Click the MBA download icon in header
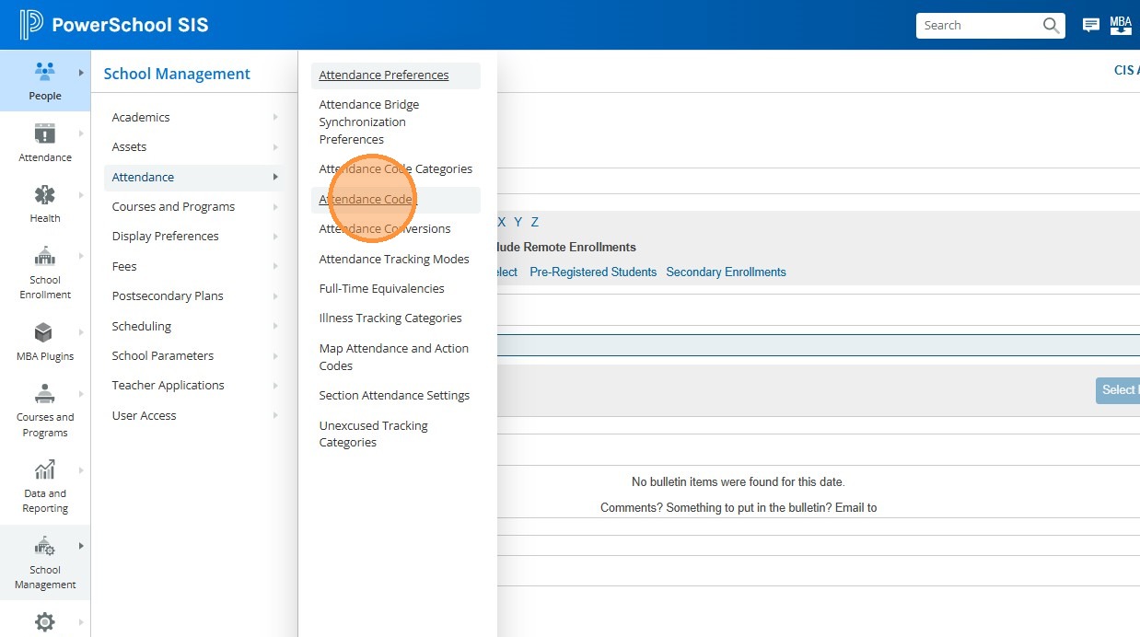The width and height of the screenshot is (1140, 637). [1121, 25]
